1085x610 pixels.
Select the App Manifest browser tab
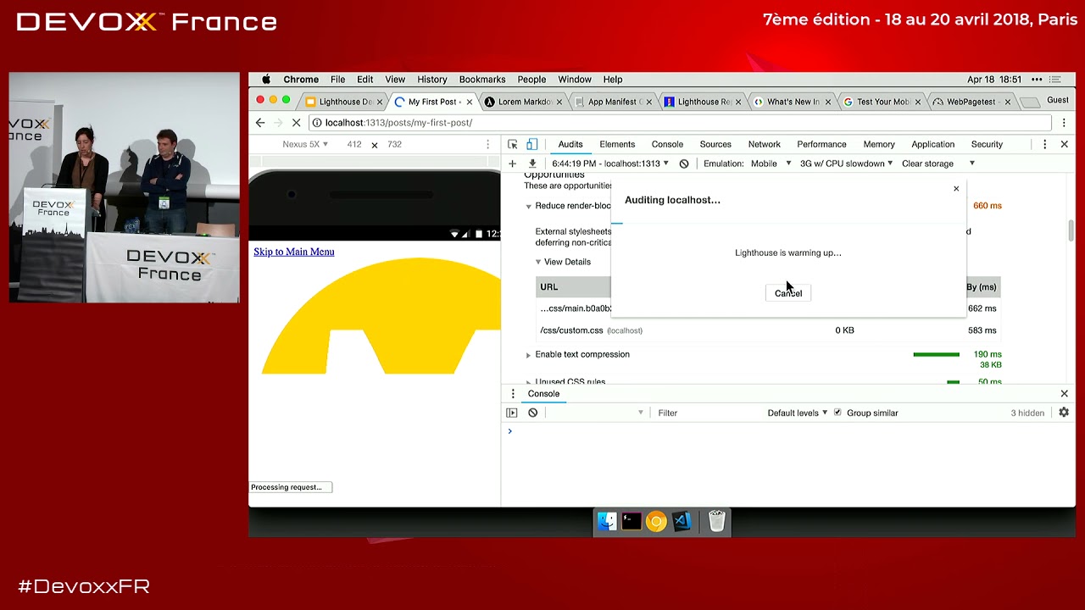[x=614, y=102]
